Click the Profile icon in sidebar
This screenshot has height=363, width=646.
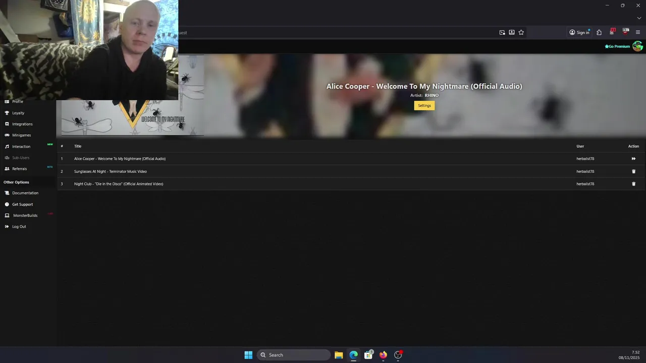(7, 102)
